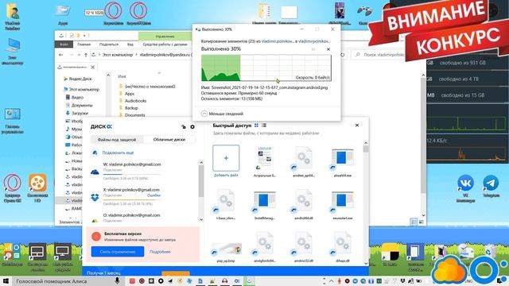Click the cloud disks list scrollbar thumb
The image size is (509, 286).
pyautogui.click(x=201, y=180)
